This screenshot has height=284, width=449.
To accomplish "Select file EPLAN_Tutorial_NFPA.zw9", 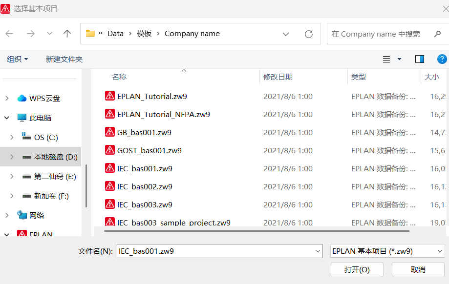I will 164,114.
